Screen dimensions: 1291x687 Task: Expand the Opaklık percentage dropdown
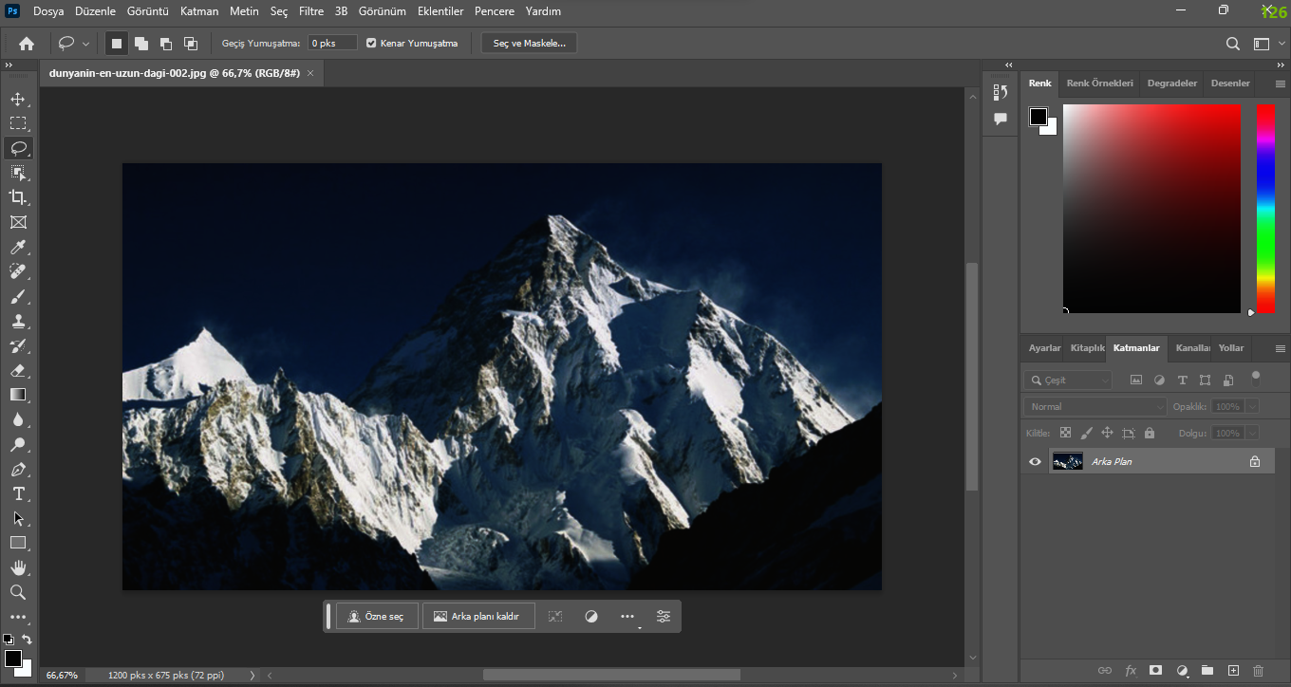[x=1252, y=406]
